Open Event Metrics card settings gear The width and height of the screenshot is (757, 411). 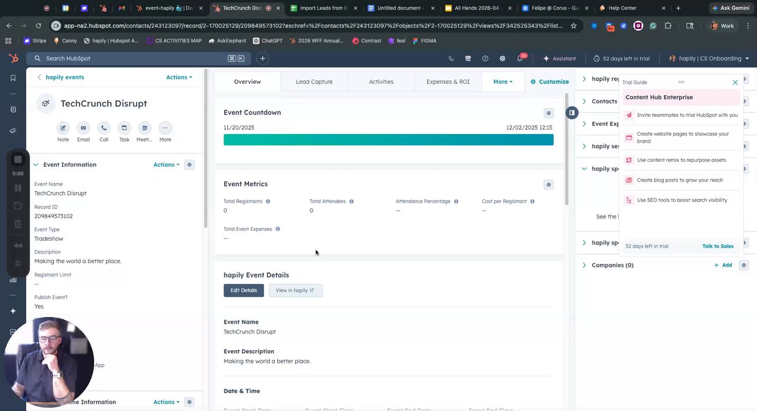tap(548, 185)
